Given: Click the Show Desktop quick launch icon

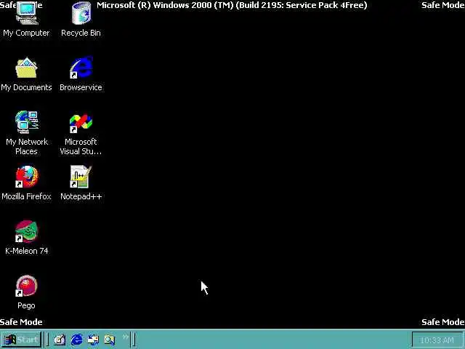Looking at the screenshot, I should click(60, 340).
